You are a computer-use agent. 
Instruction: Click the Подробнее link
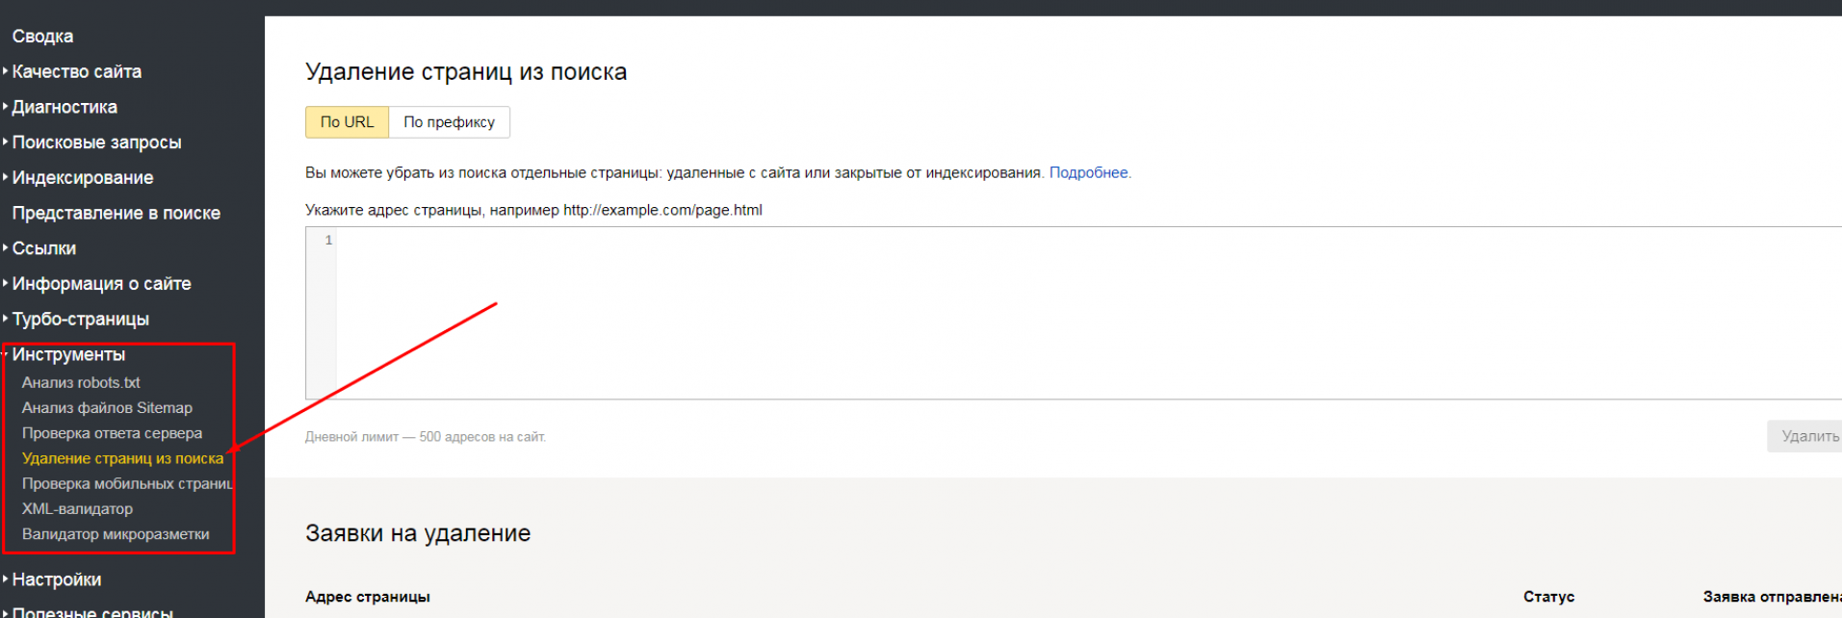tap(1089, 173)
